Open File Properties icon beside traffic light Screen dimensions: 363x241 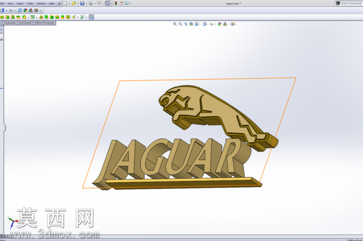point(121,4)
